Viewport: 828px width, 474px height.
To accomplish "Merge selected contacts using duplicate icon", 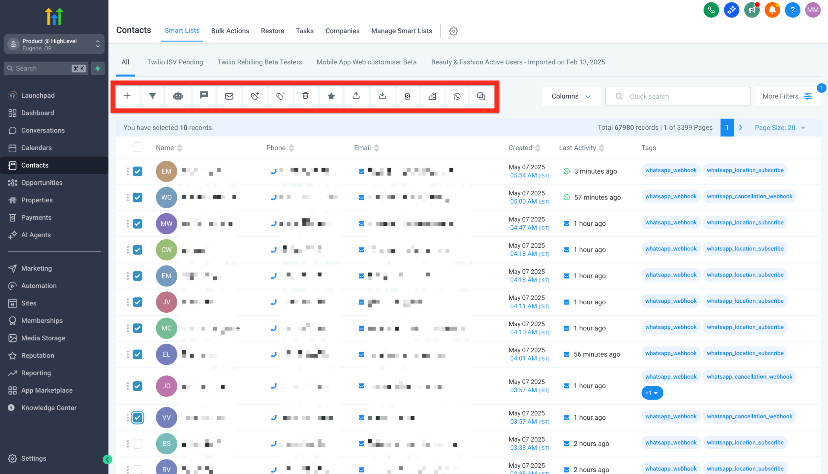I will pos(481,96).
